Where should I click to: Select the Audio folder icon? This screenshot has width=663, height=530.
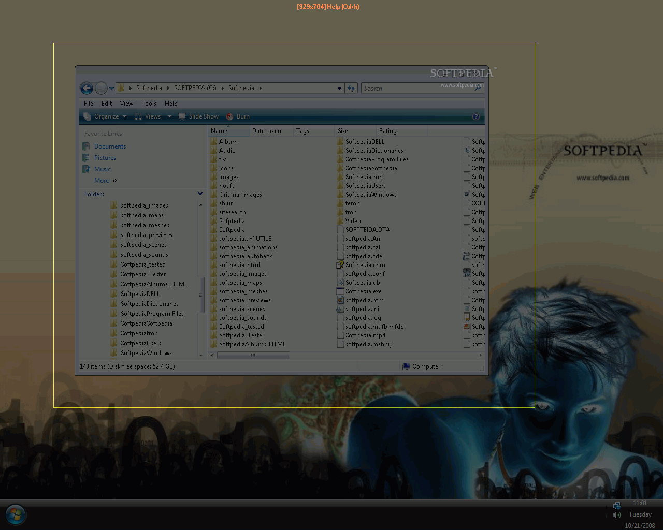[213, 151]
